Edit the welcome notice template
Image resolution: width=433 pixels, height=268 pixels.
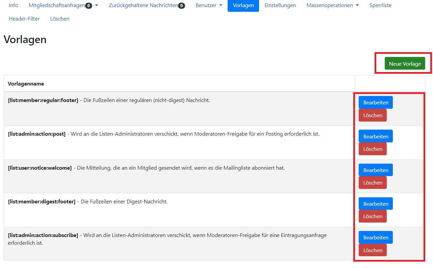375,170
